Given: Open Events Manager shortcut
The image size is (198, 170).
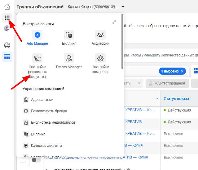Looking at the screenshot, I should [69, 61].
